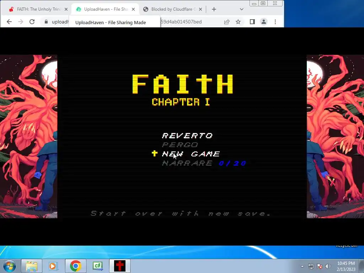Screen dimensions: 364x273
Task: Open the Action Center flag icon
Action: (320, 266)
